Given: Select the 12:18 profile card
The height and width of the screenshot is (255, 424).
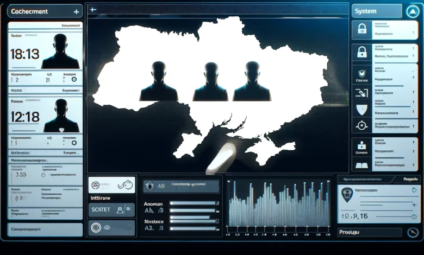Looking at the screenshot, I should pyautogui.click(x=45, y=115).
